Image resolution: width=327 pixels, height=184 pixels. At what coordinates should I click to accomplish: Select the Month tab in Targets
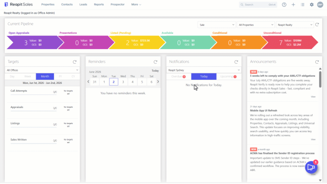click(x=45, y=76)
